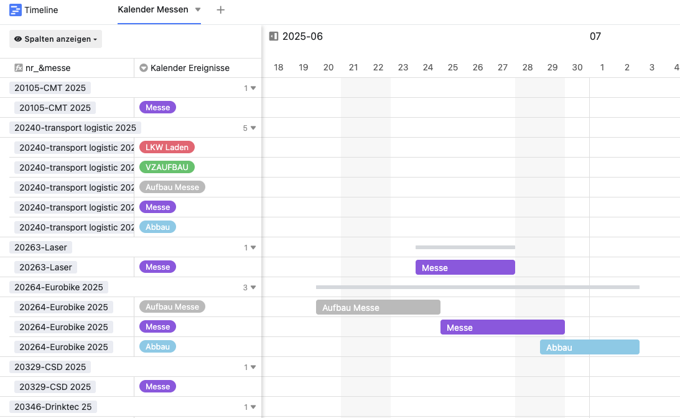680x418 pixels.
Task: Select the 20329-CSD 2025 group row
Action: pyautogui.click(x=131, y=367)
